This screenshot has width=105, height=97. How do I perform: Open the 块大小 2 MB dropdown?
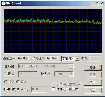coord(71,74)
